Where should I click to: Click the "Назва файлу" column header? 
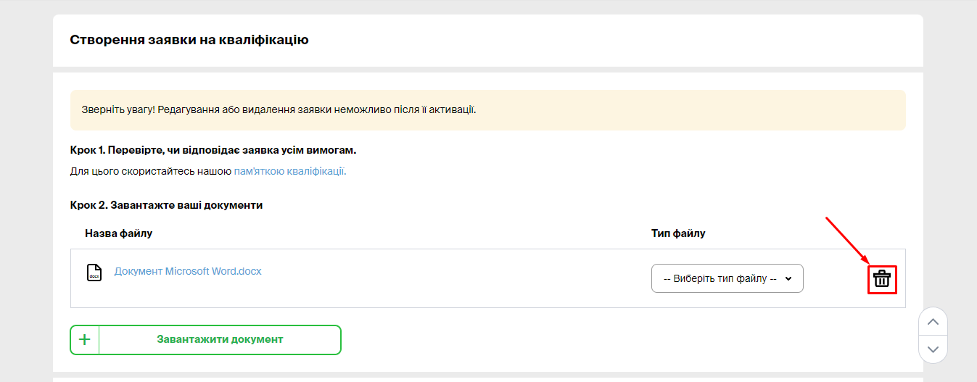(118, 233)
